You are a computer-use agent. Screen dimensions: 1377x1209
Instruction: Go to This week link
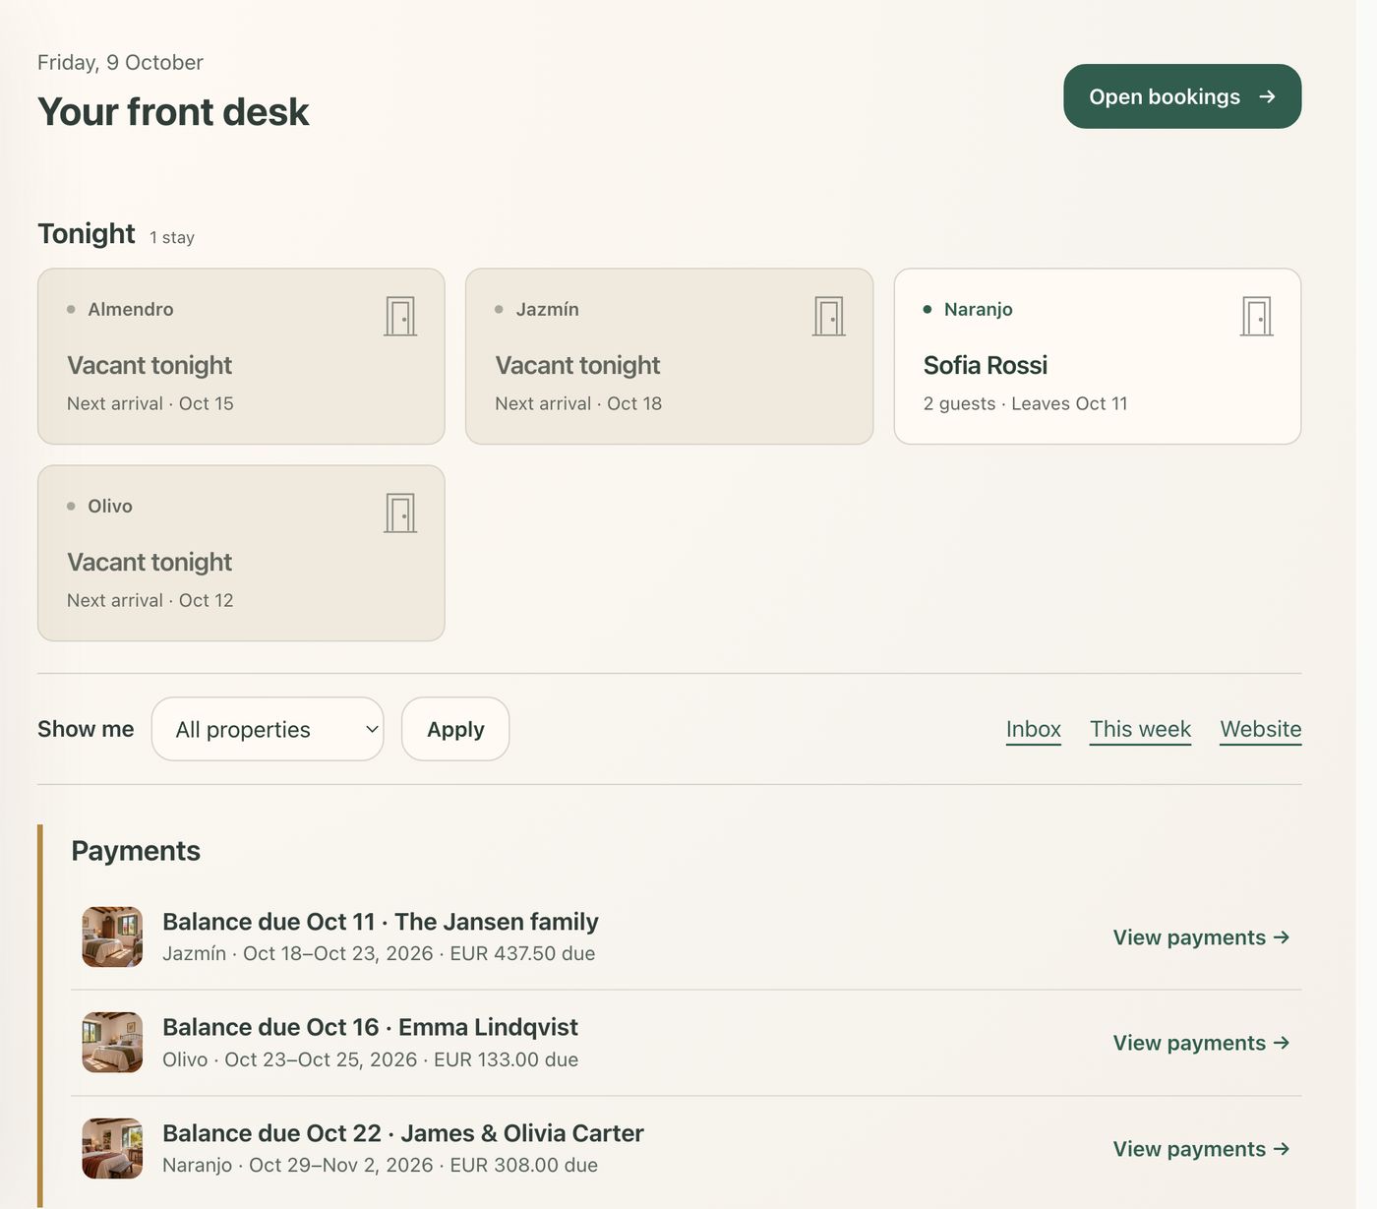[1140, 729]
